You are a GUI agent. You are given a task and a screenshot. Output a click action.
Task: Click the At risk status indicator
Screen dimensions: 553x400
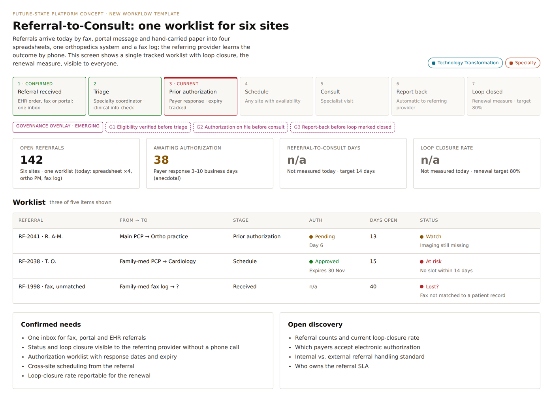[431, 262]
